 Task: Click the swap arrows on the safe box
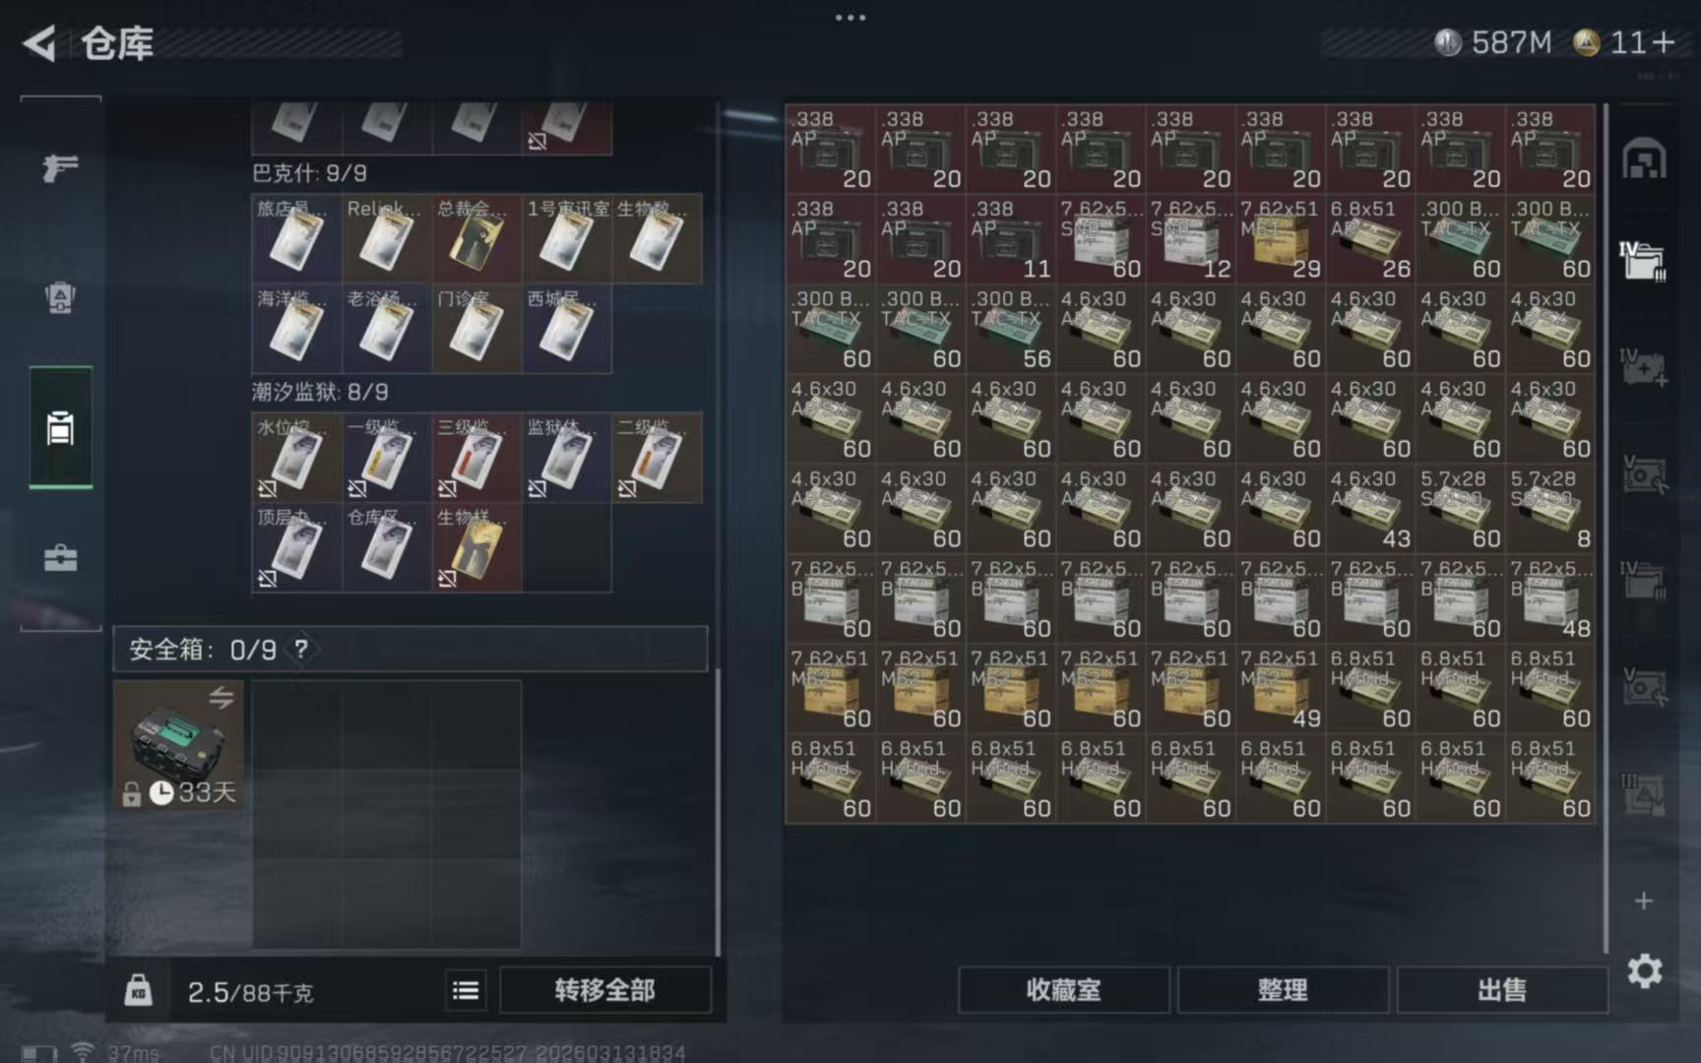221,698
